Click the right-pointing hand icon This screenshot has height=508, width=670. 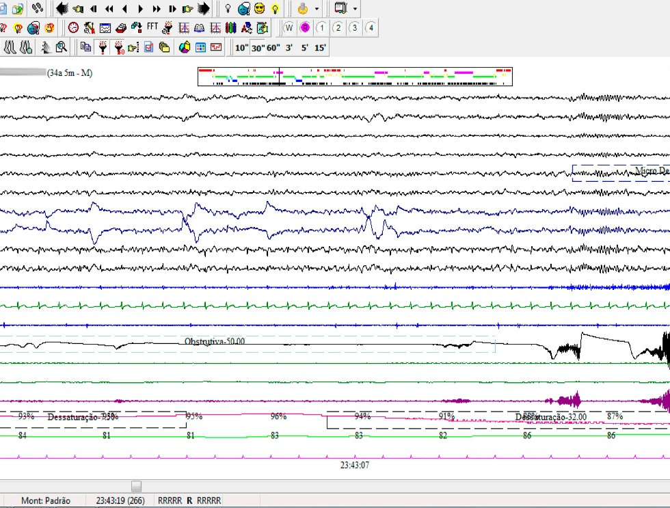click(x=187, y=8)
